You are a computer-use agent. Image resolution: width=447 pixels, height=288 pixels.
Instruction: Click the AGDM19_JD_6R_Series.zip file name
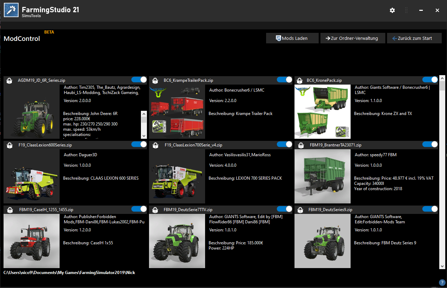(41, 80)
